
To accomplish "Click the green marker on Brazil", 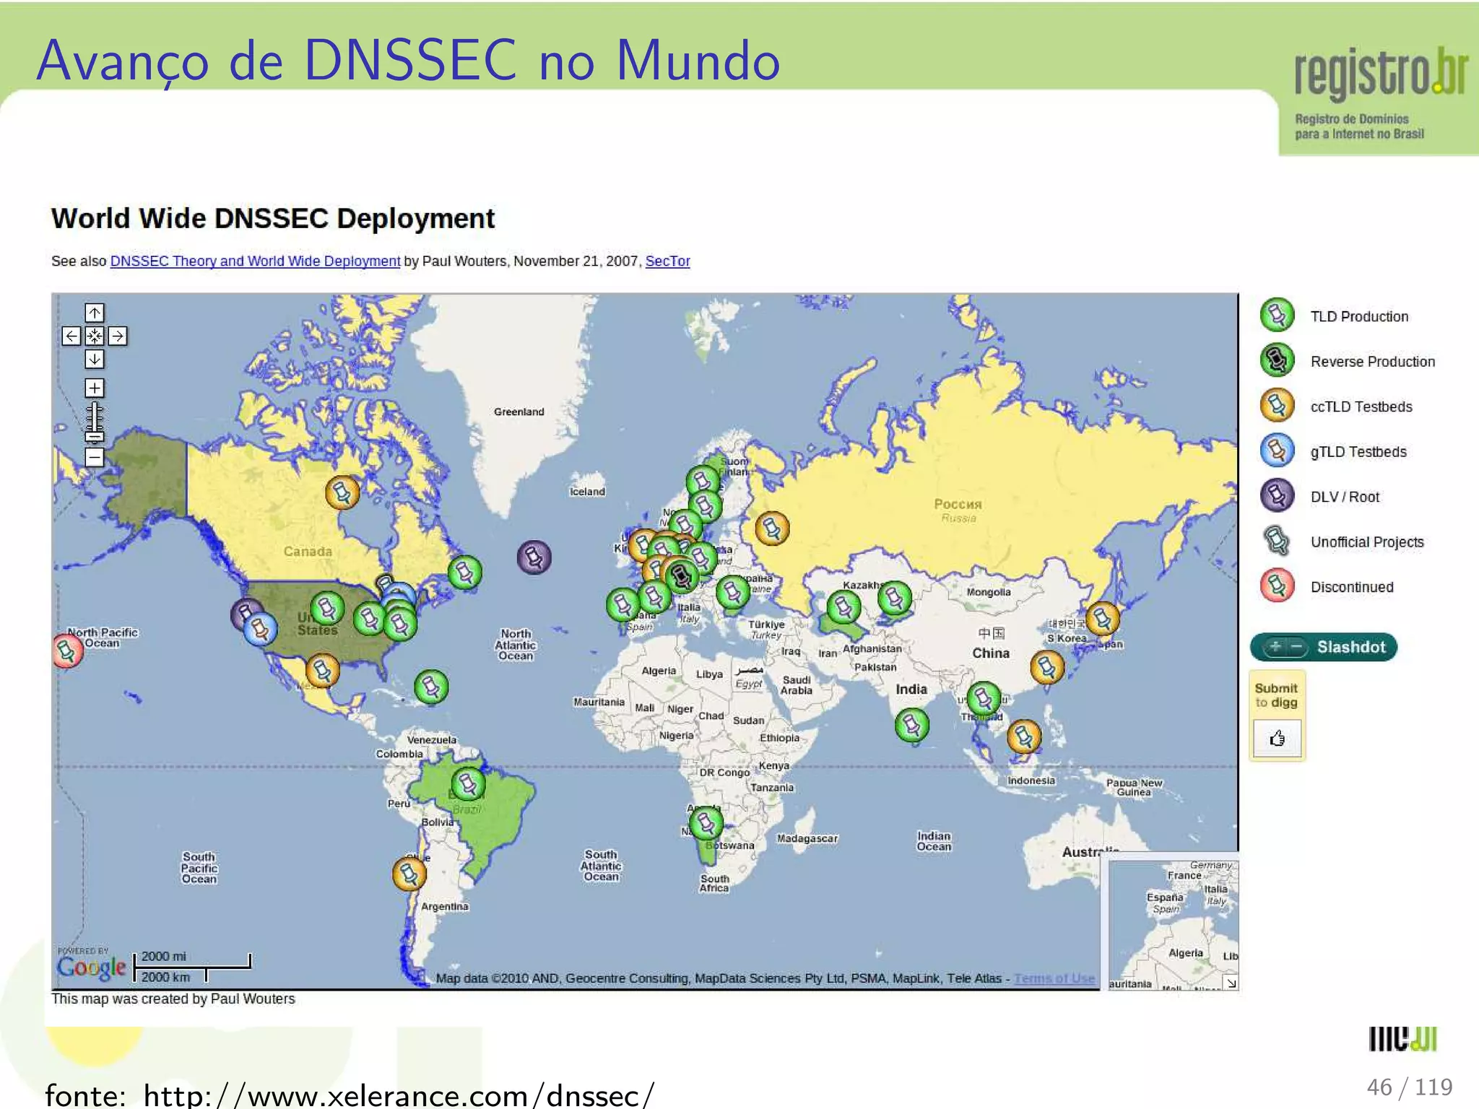I will [468, 784].
